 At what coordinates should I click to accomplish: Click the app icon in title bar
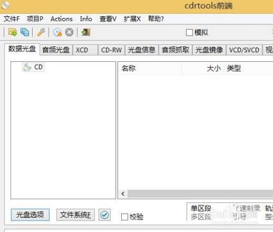click(x=5, y=5)
